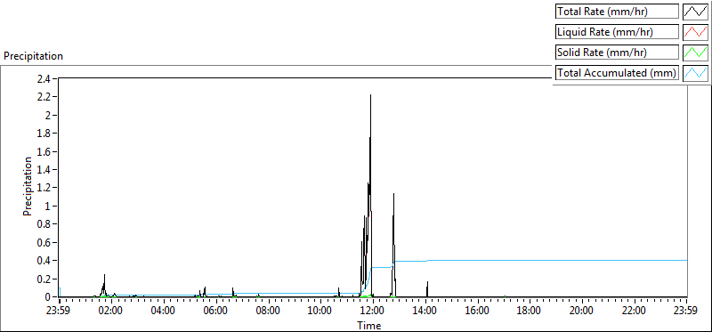This screenshot has height=332, width=712.
Task: Click the 14:00 time axis marker
Action: point(425,312)
